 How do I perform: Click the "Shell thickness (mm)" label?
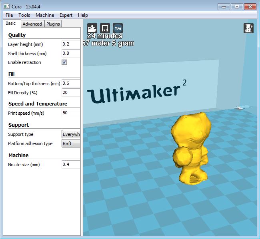27,54
